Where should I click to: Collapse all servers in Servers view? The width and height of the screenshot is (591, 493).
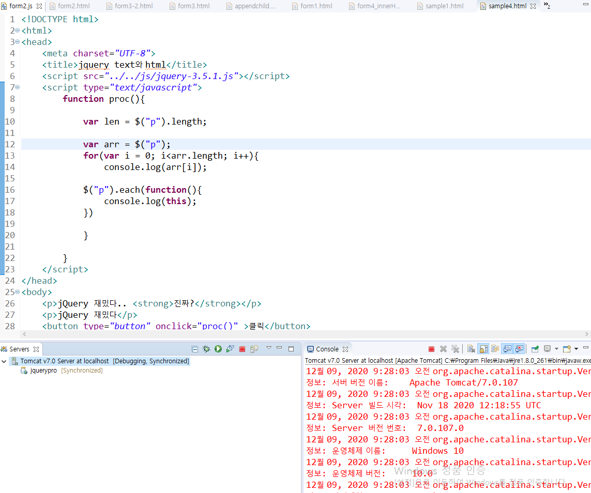point(195,349)
